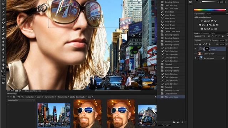
Task: Switch to the Styles tab
Action: pos(209,14)
